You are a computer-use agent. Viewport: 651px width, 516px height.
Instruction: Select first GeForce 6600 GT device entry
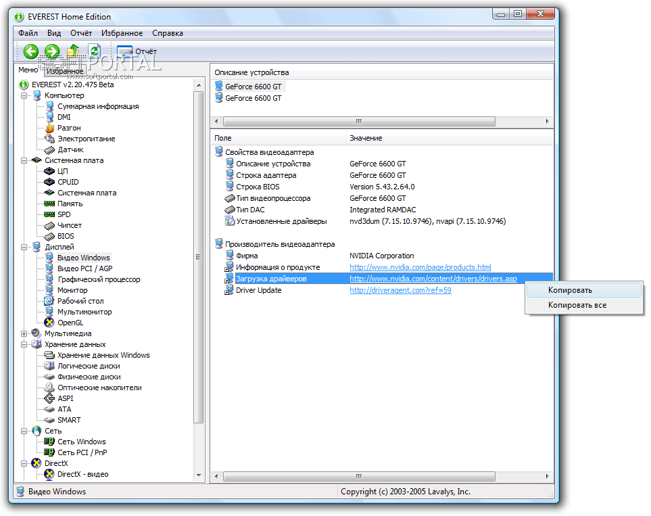[254, 87]
